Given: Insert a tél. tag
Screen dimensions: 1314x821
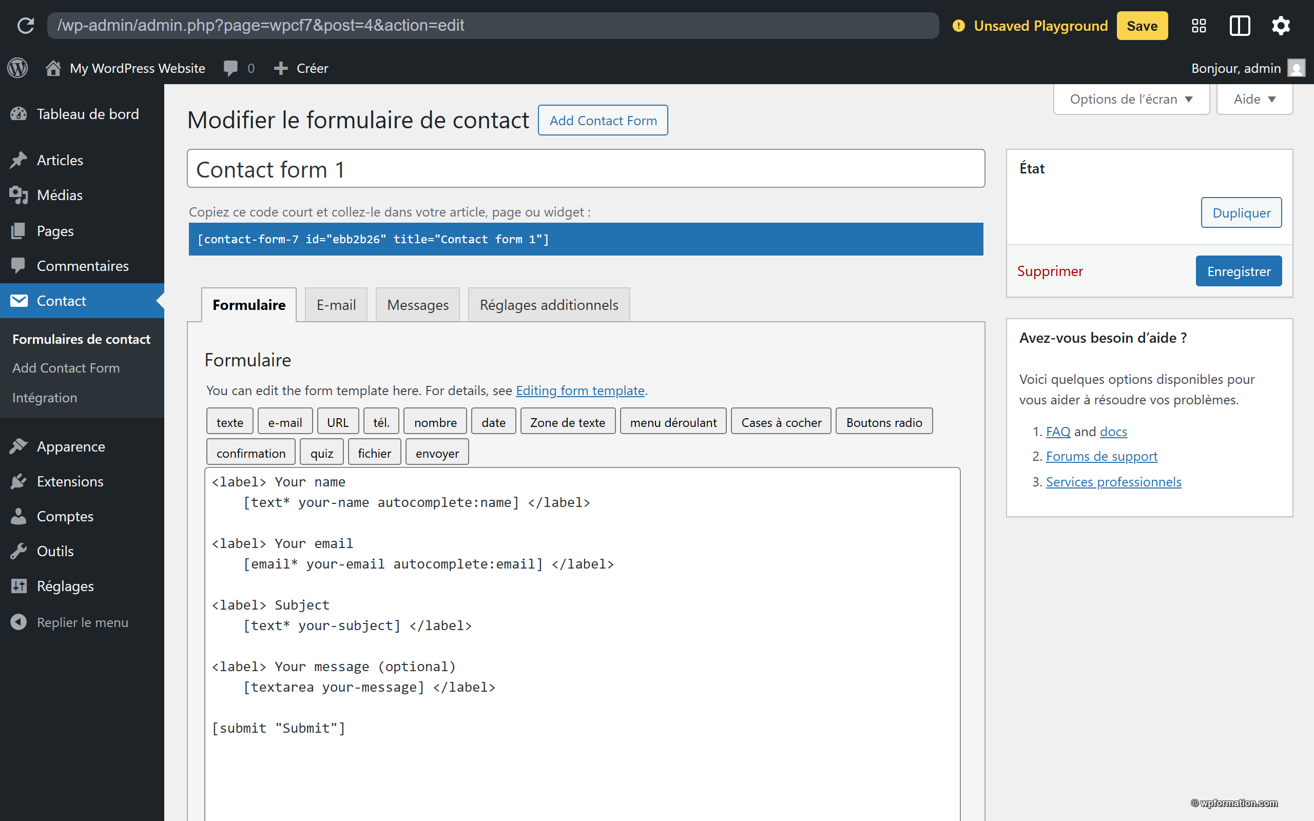Looking at the screenshot, I should point(381,422).
